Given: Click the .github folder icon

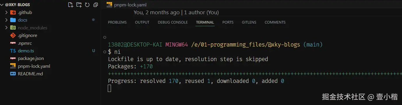Looking at the screenshot, I should point(13,13).
